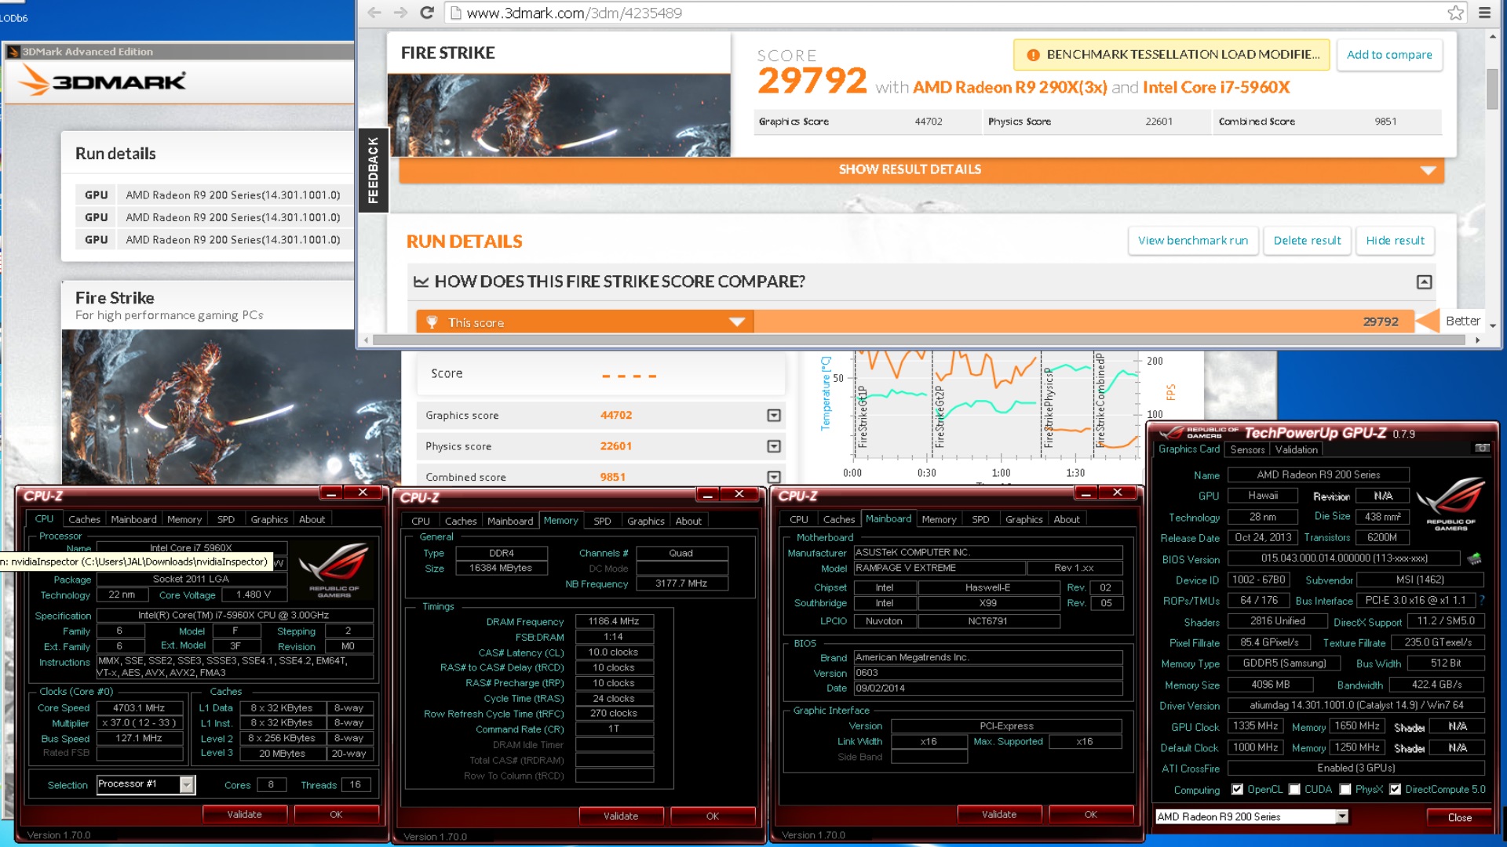Expand SHOW RESULT DETAILS bar
Image resolution: width=1507 pixels, height=847 pixels.
[921, 169]
